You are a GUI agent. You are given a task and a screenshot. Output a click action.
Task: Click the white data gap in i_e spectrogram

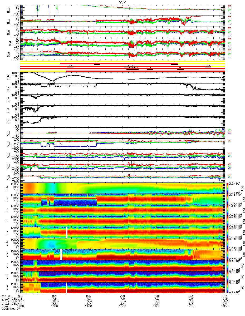[x=67, y=232]
